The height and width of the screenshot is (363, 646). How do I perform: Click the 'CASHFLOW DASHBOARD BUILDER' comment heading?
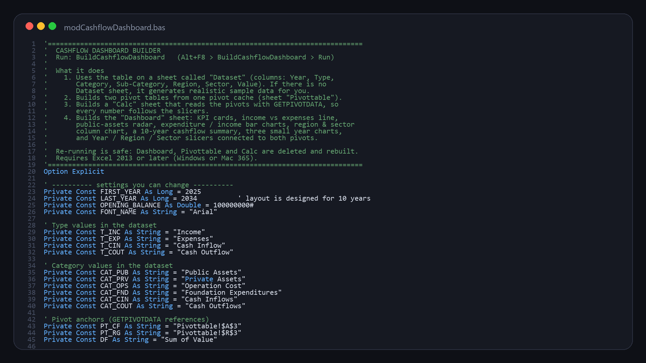[108, 51]
